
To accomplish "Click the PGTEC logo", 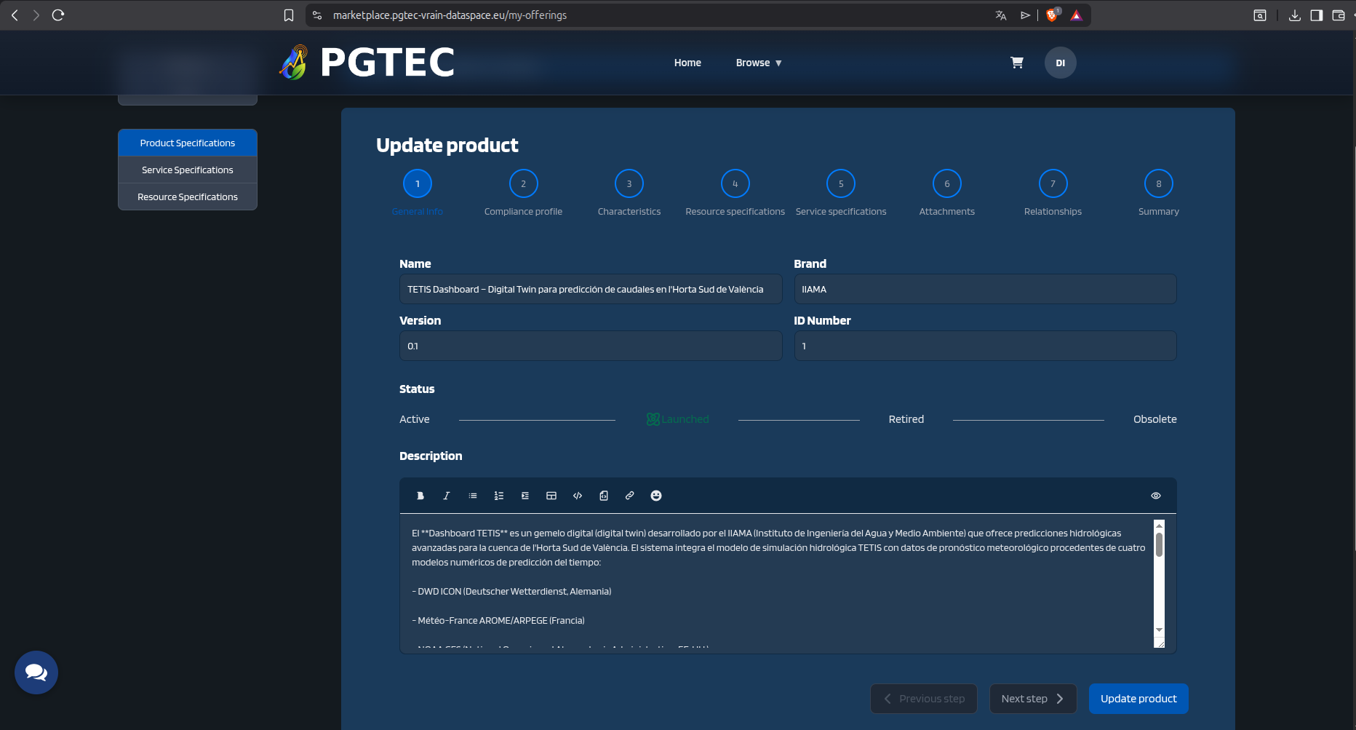I will click(x=367, y=62).
